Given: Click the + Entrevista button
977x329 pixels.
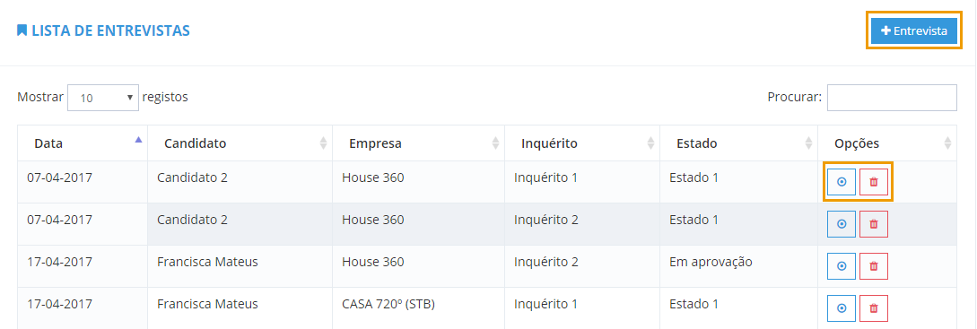Looking at the screenshot, I should click(x=914, y=30).
